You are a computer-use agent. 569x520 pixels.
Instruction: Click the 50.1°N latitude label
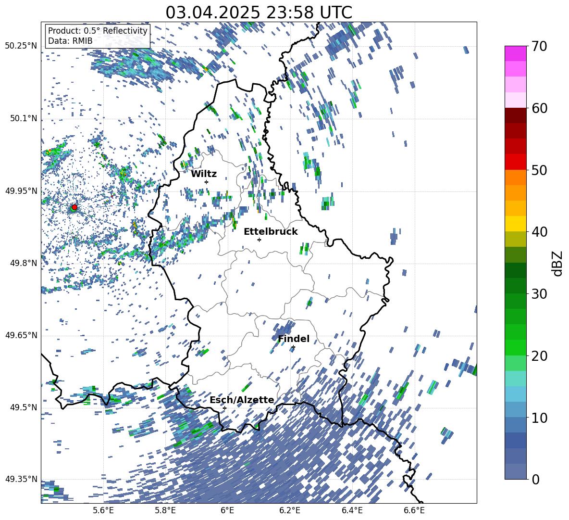tap(23, 118)
